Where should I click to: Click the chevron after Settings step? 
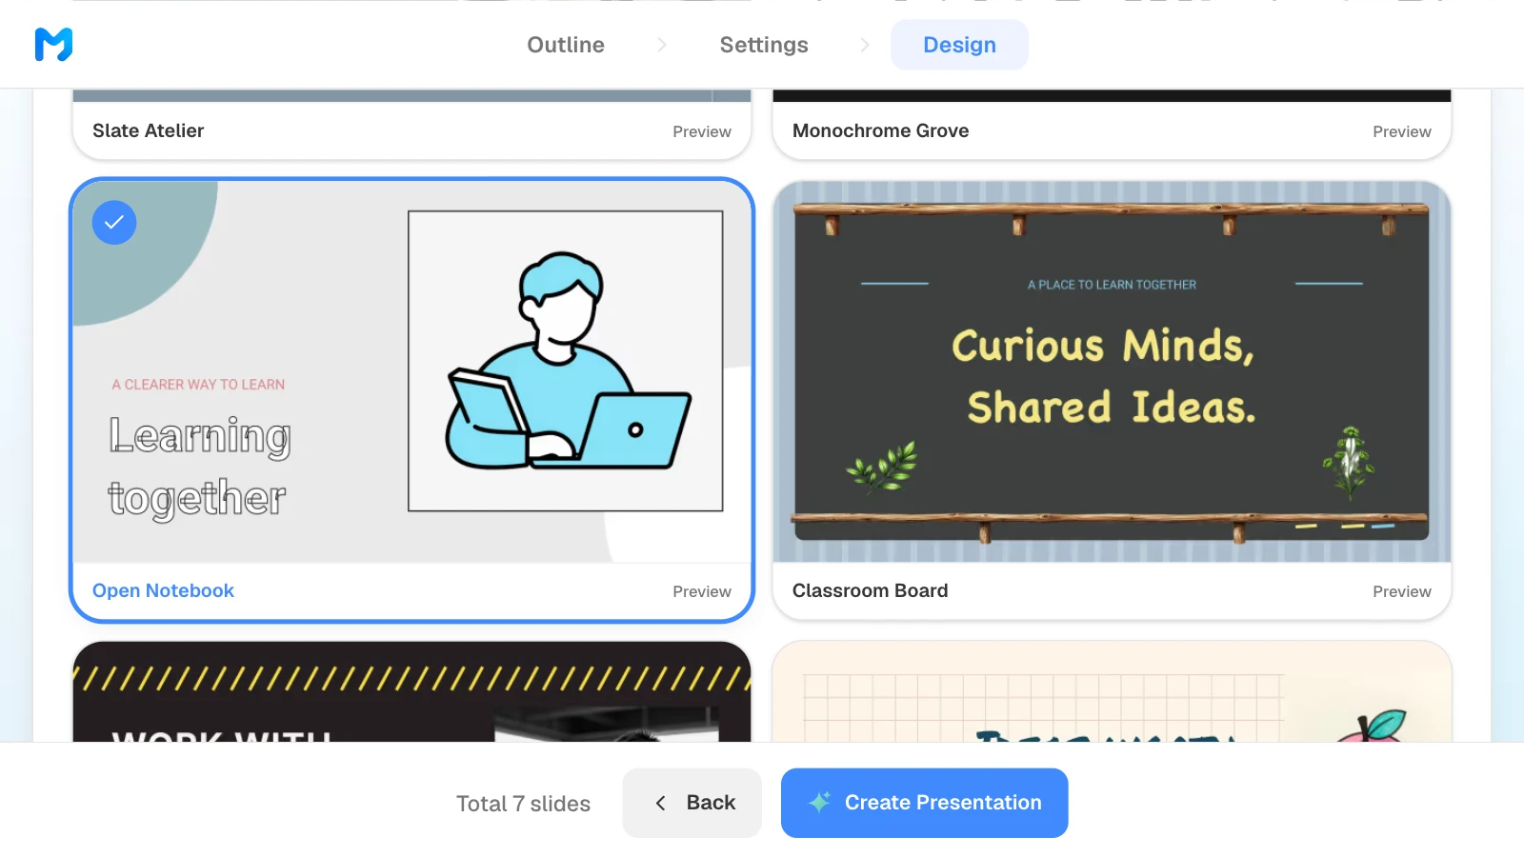tap(865, 45)
